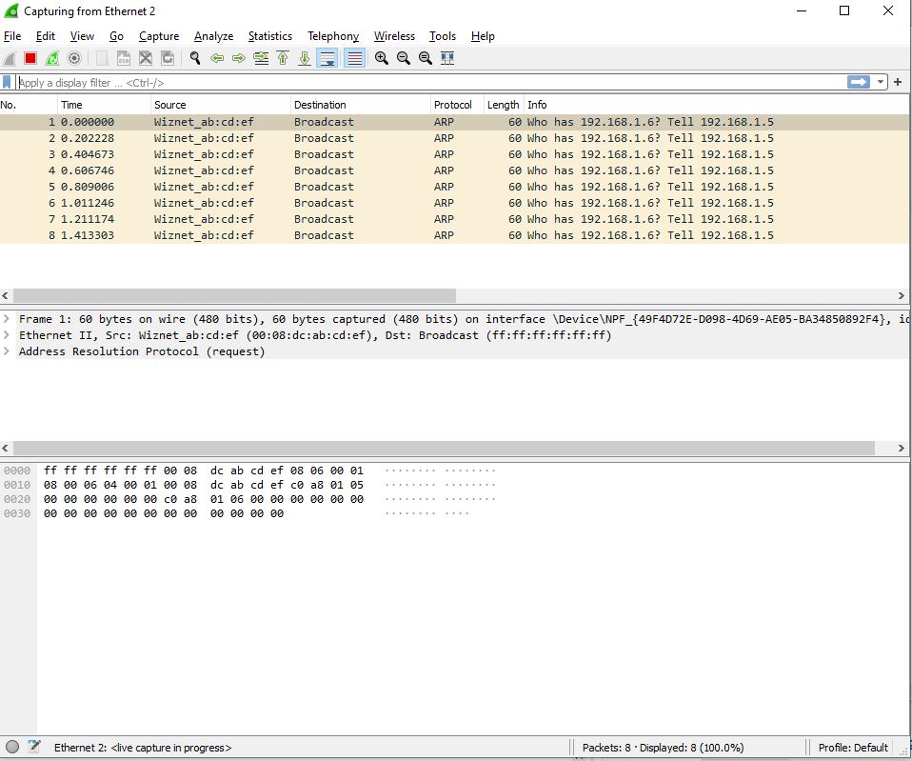Open capture options gear in the toolbar
Screen dimensions: 912x761
tap(74, 58)
